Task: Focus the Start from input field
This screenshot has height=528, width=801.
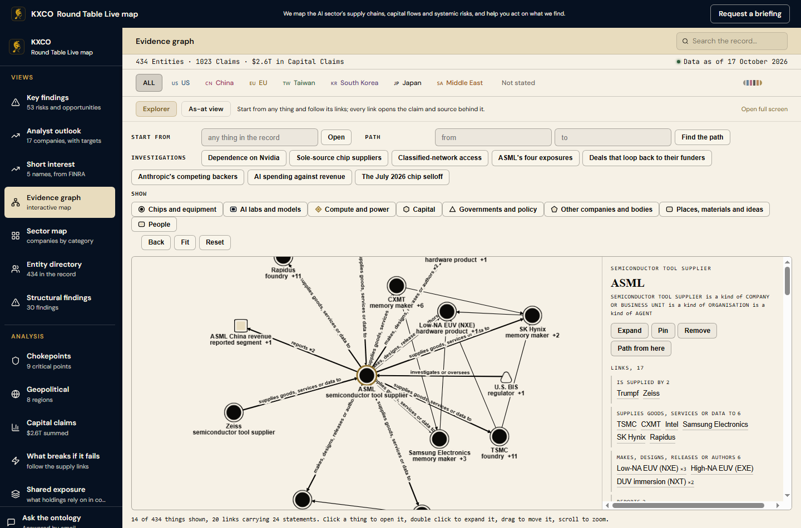Action: click(260, 137)
